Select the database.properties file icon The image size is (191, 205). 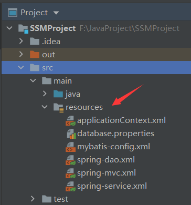click(71, 134)
